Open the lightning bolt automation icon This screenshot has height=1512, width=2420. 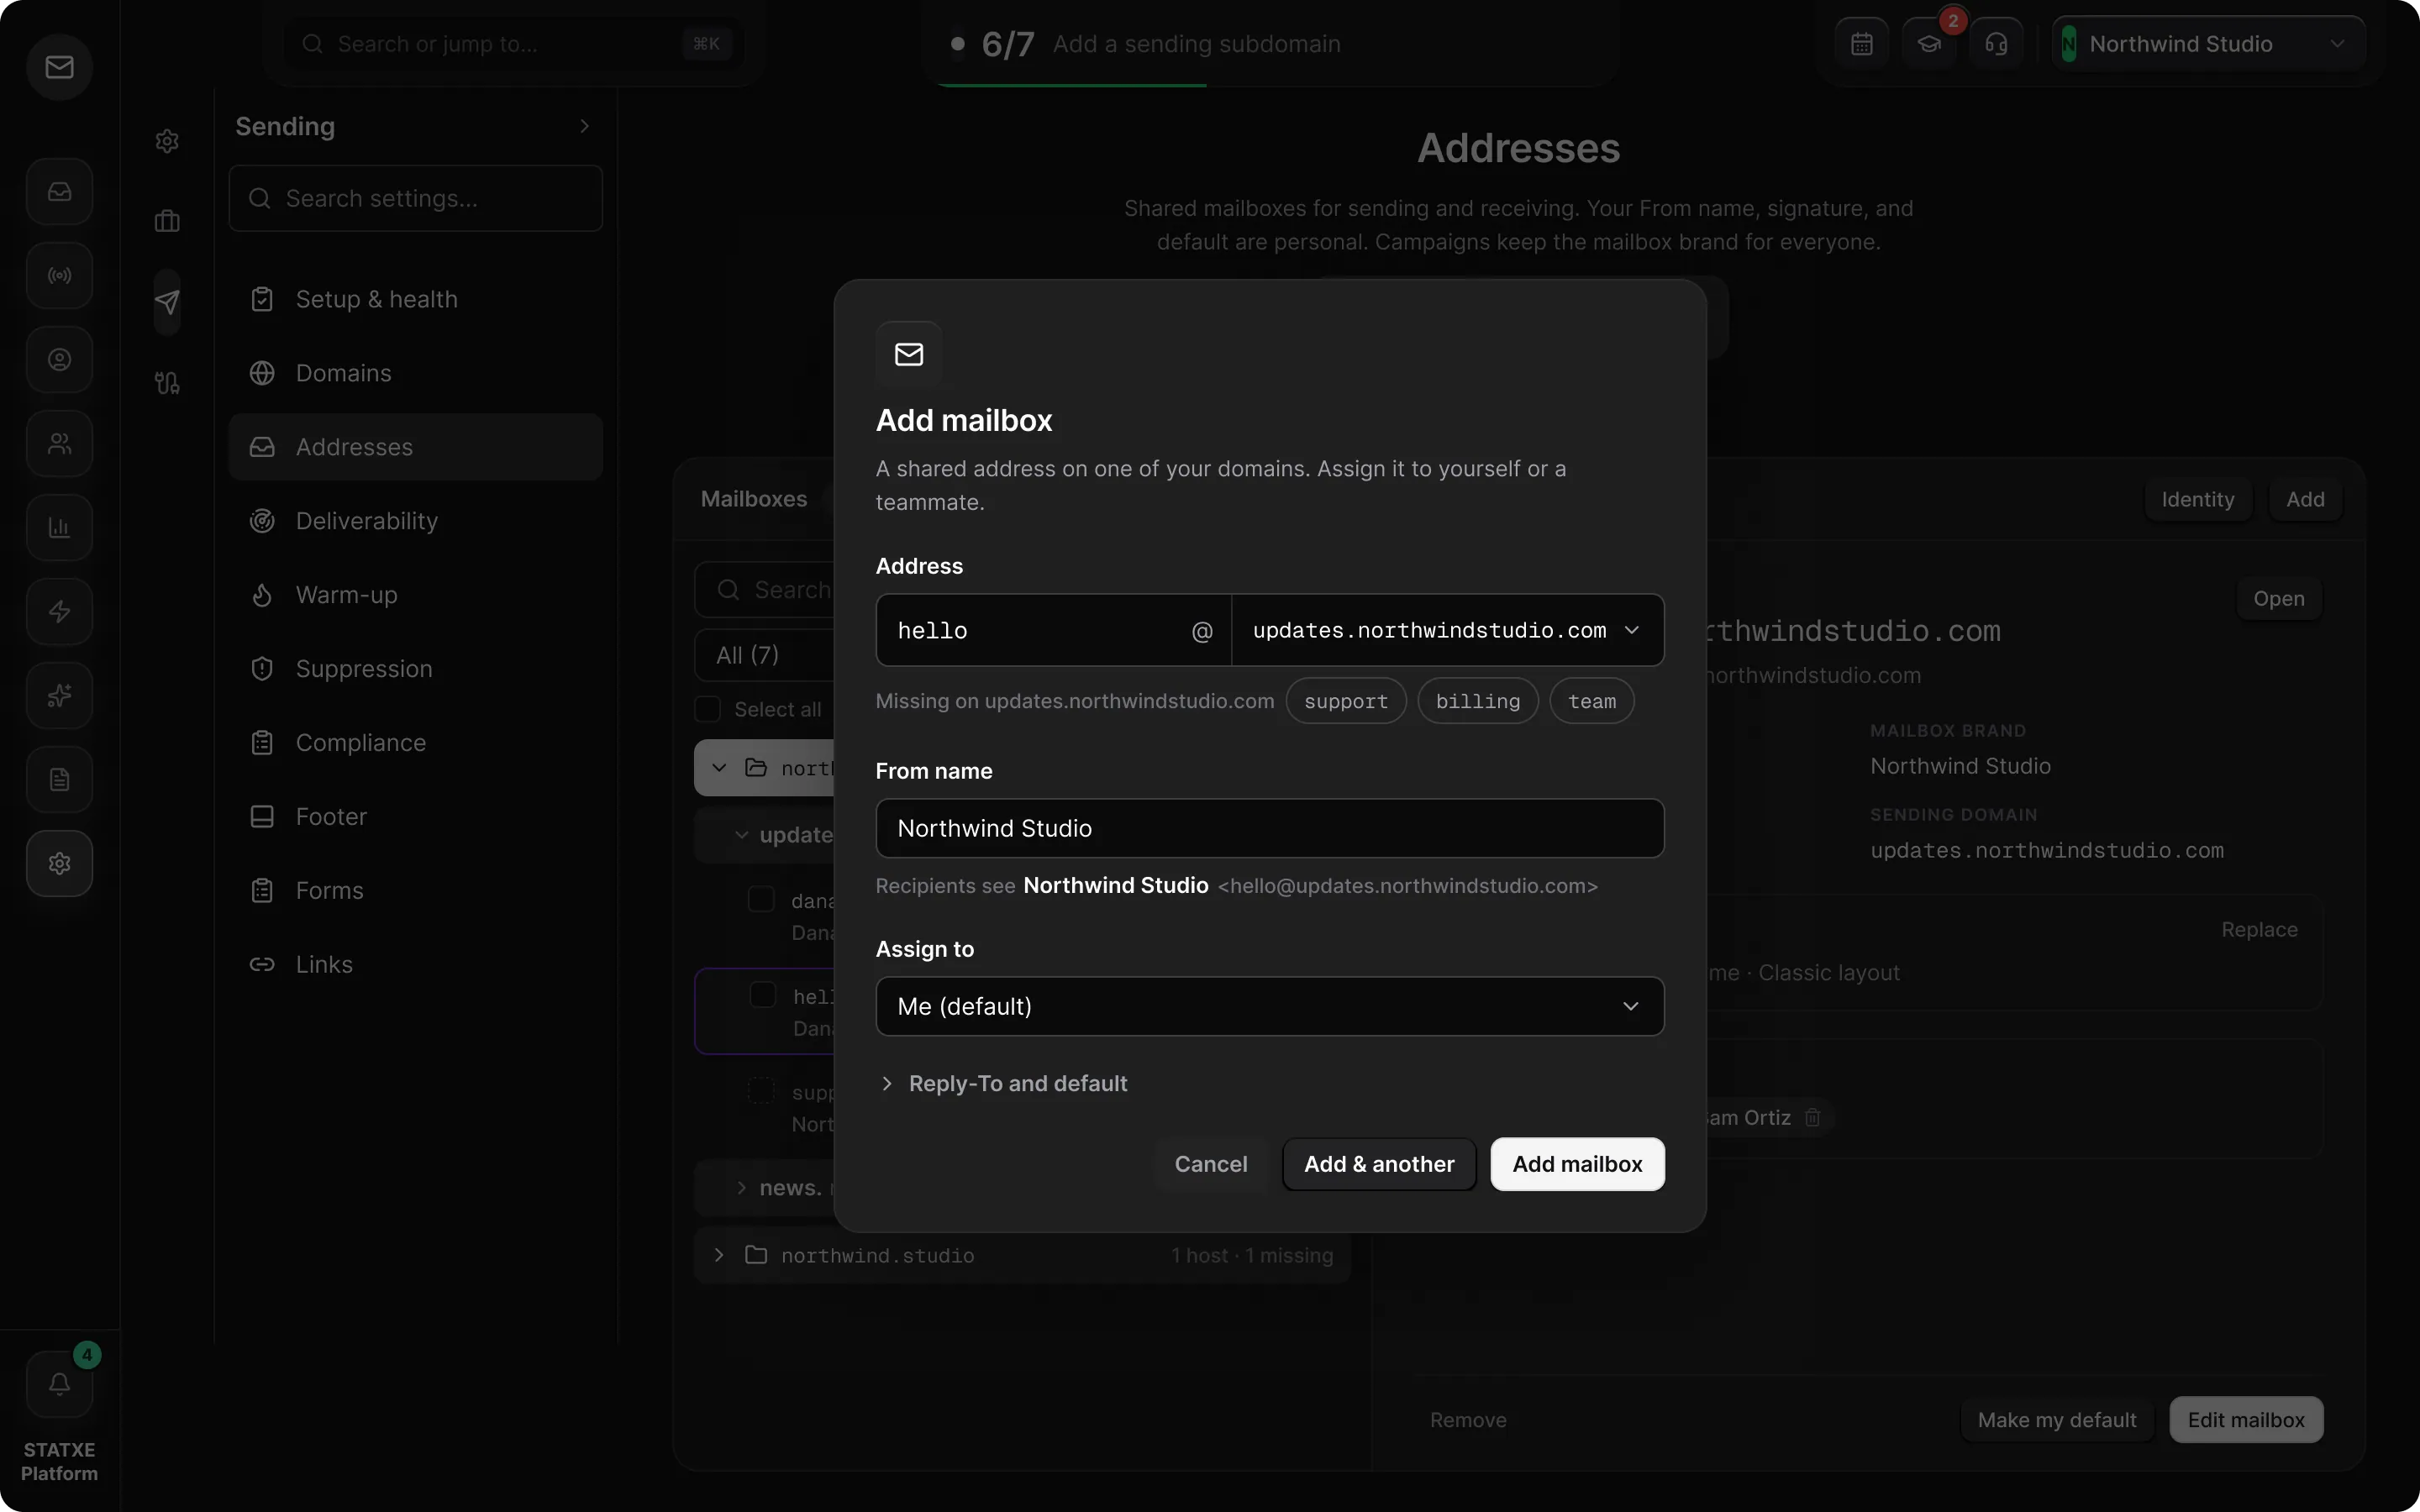[59, 611]
